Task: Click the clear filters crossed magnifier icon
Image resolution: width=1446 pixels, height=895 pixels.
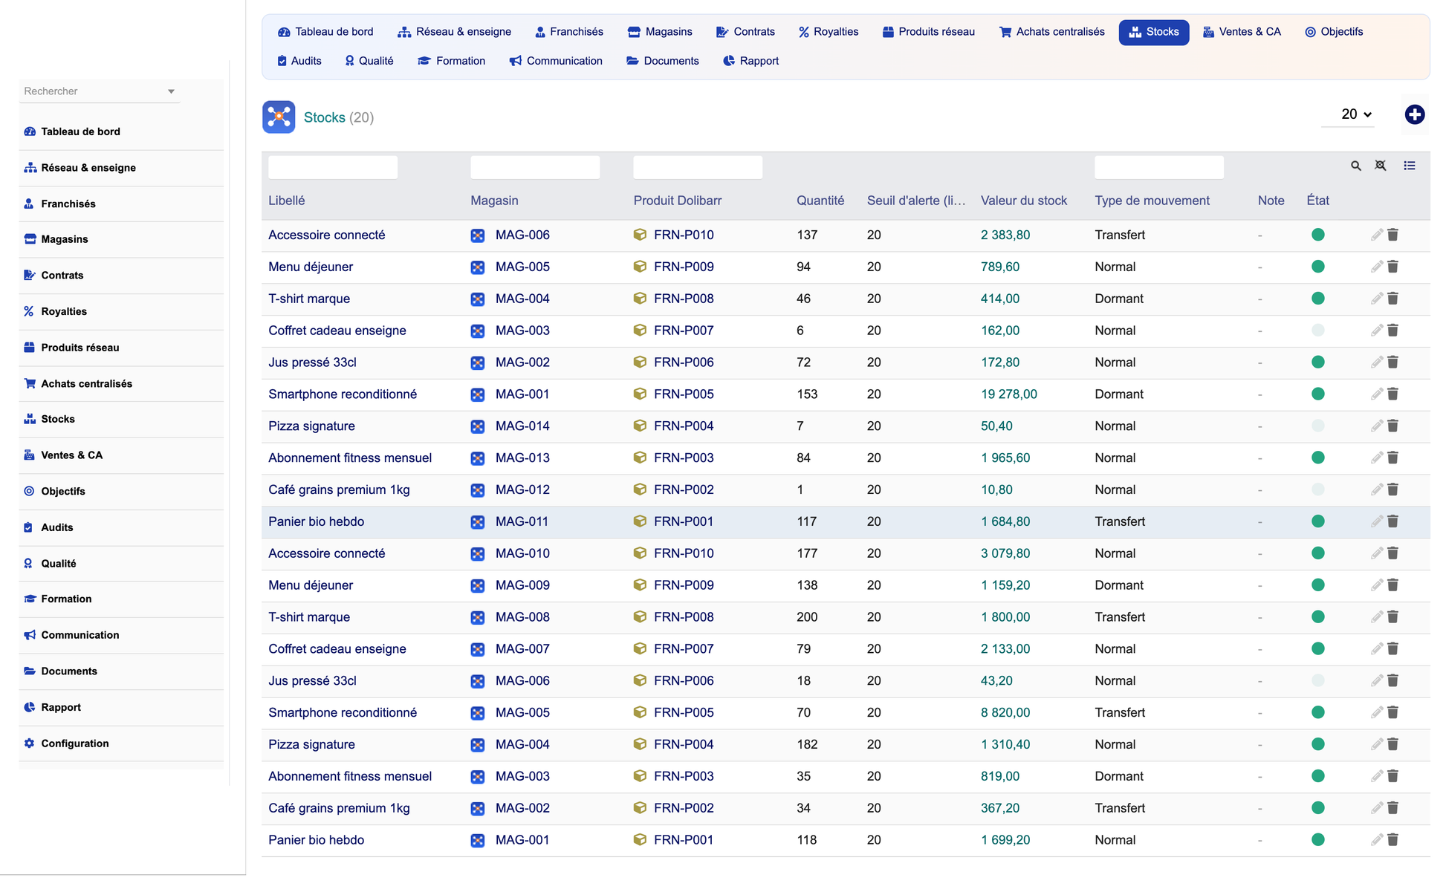Action: point(1380,166)
